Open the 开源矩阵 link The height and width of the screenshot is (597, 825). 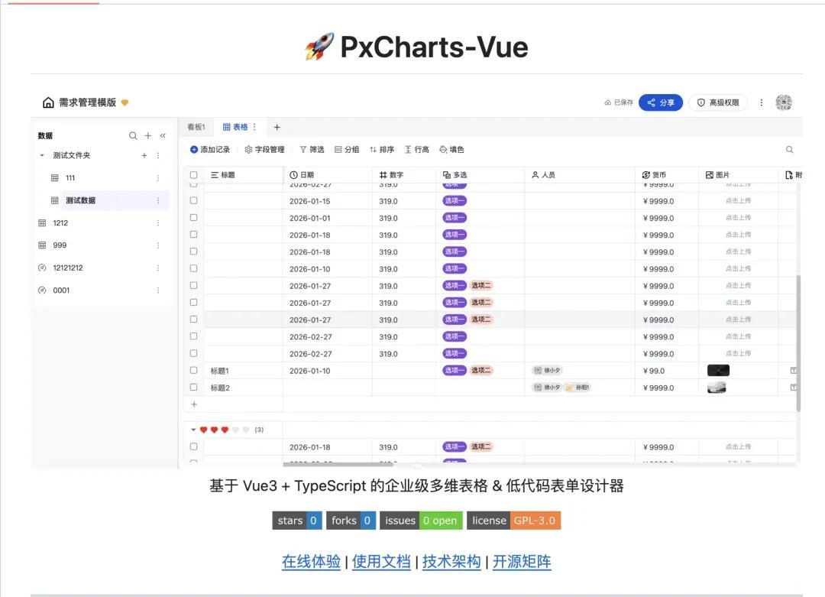(x=522, y=562)
